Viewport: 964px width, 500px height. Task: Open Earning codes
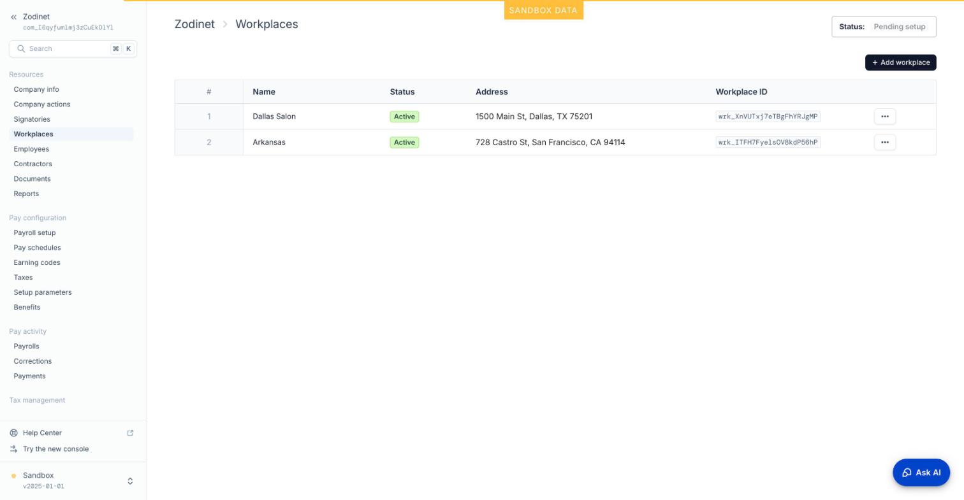[x=37, y=262]
